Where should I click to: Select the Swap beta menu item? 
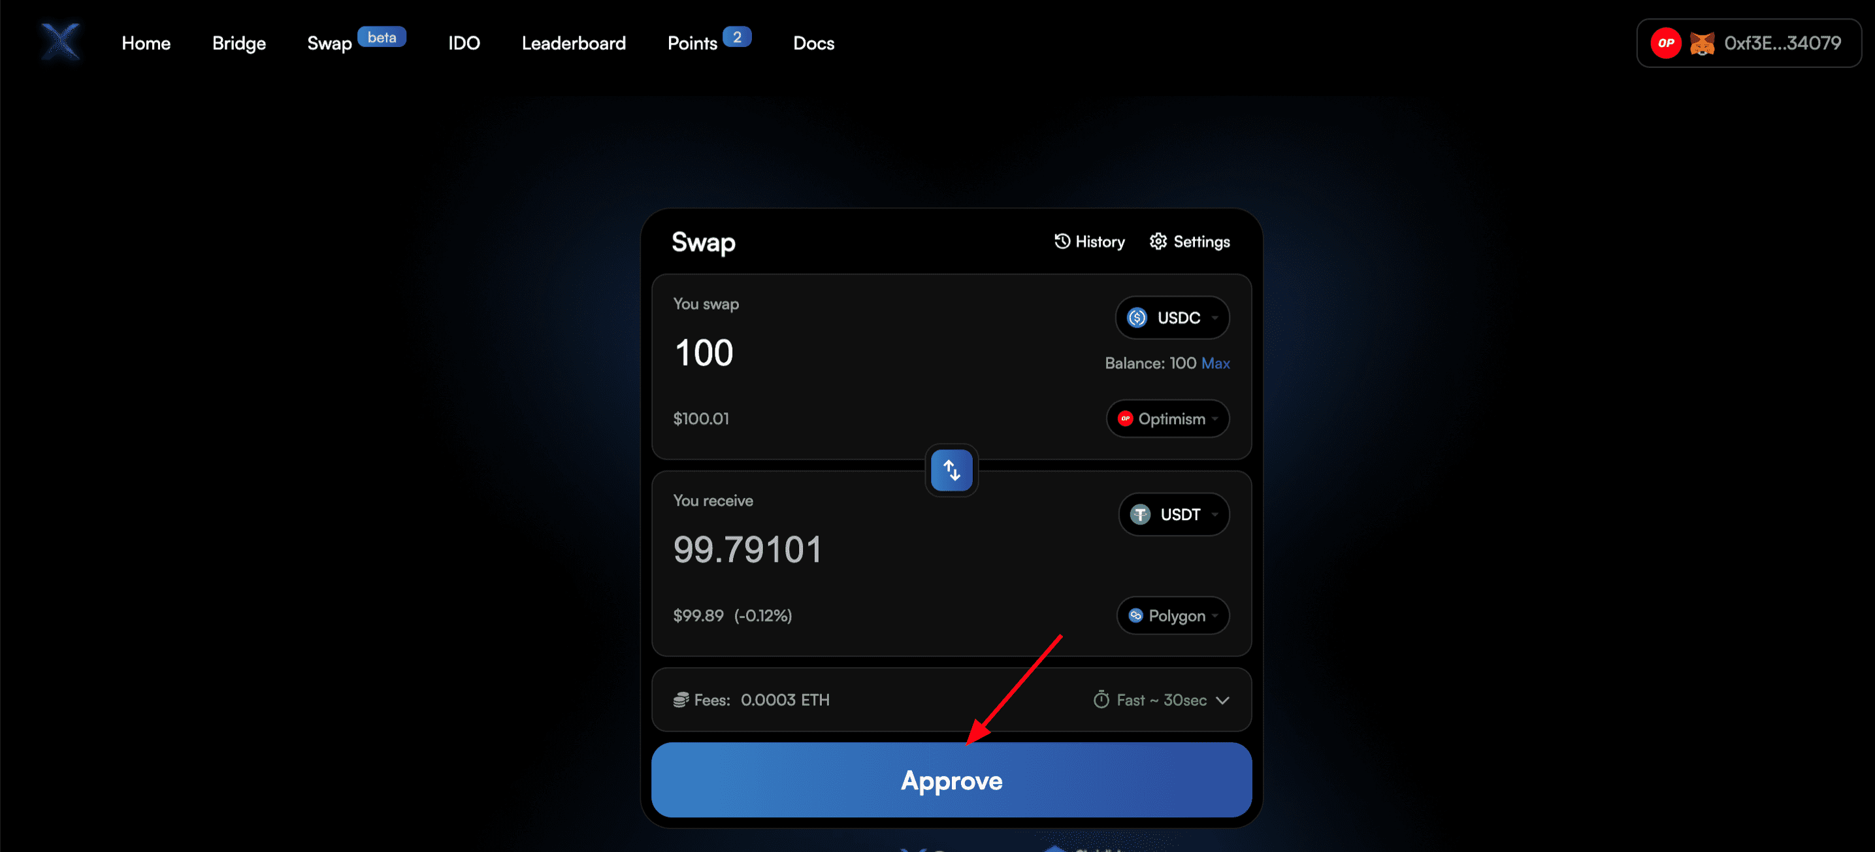pyautogui.click(x=356, y=42)
